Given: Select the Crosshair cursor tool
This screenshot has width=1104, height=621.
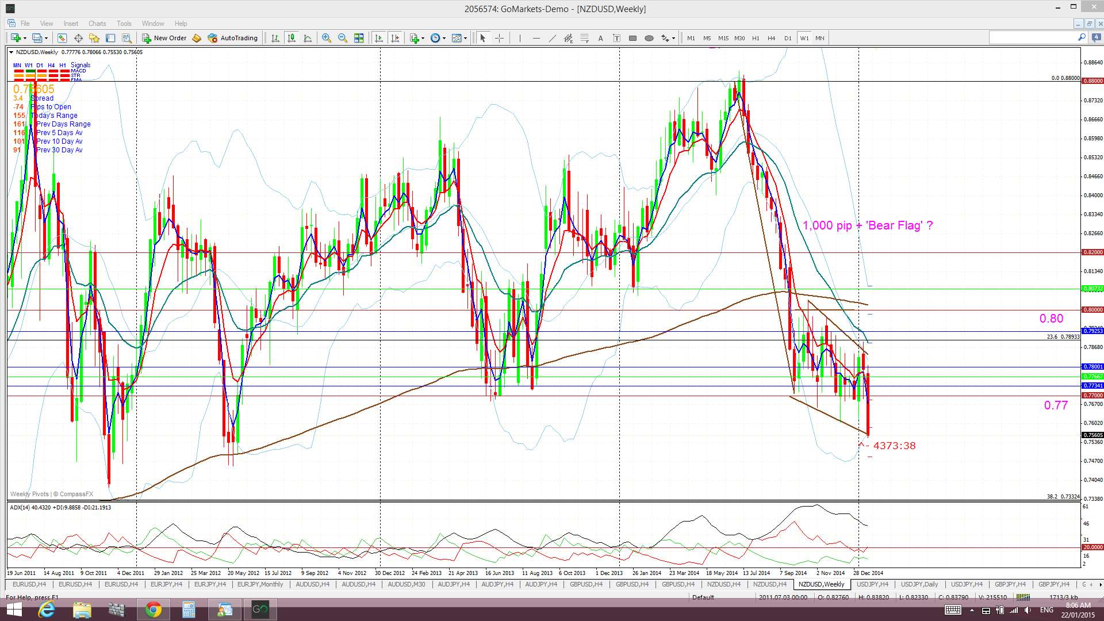Looking at the screenshot, I should 499,38.
